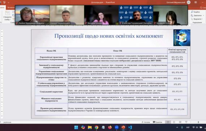Adjust the zoom slider handle
206x131 pixels.
pyautogui.click(x=198, y=122)
